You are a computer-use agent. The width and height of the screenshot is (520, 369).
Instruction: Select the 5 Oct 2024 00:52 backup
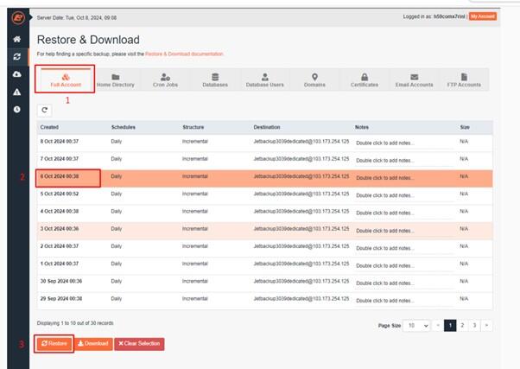[x=264, y=195]
